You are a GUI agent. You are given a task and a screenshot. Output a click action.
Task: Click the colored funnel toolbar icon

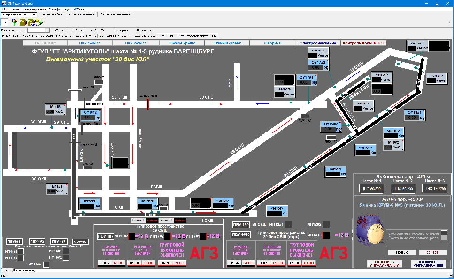pos(15,22)
